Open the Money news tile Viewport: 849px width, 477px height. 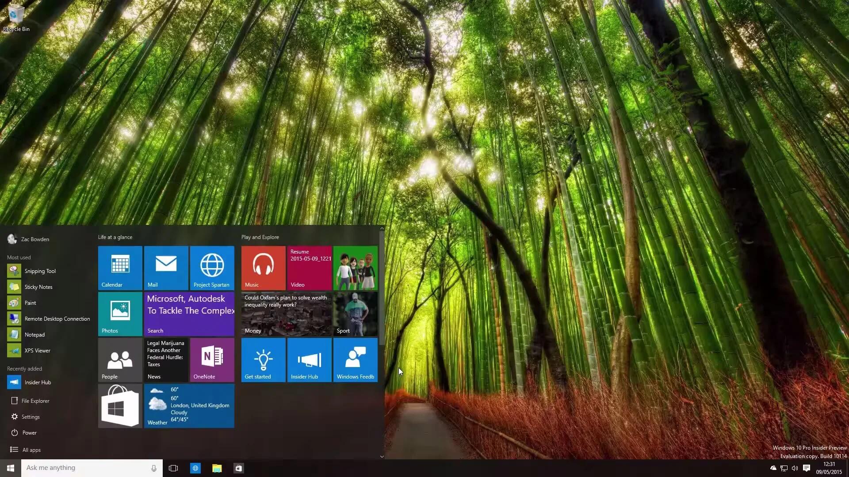287,314
